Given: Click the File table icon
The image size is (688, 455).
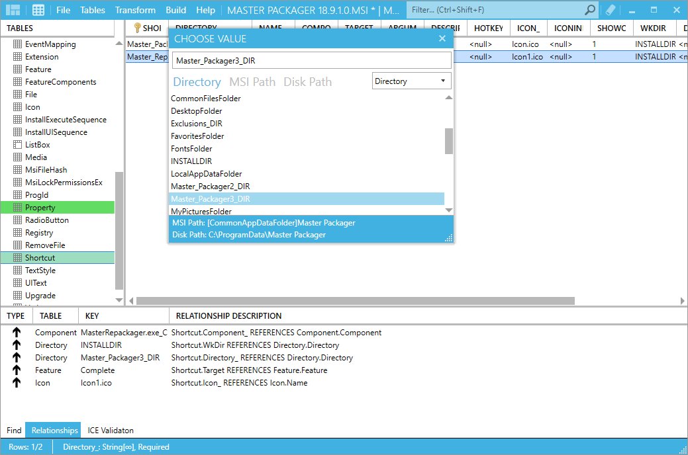Looking at the screenshot, I should [x=18, y=95].
